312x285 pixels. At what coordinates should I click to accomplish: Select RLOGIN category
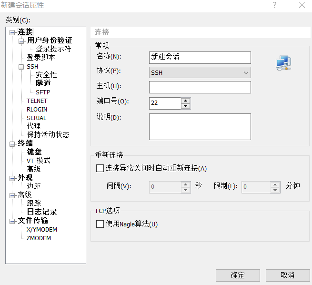(x=37, y=109)
